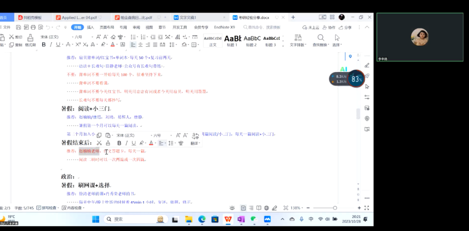Click the Format Painter (格式刷) in the ribbon
The height and width of the screenshot is (231, 469).
pyautogui.click(x=30, y=40)
